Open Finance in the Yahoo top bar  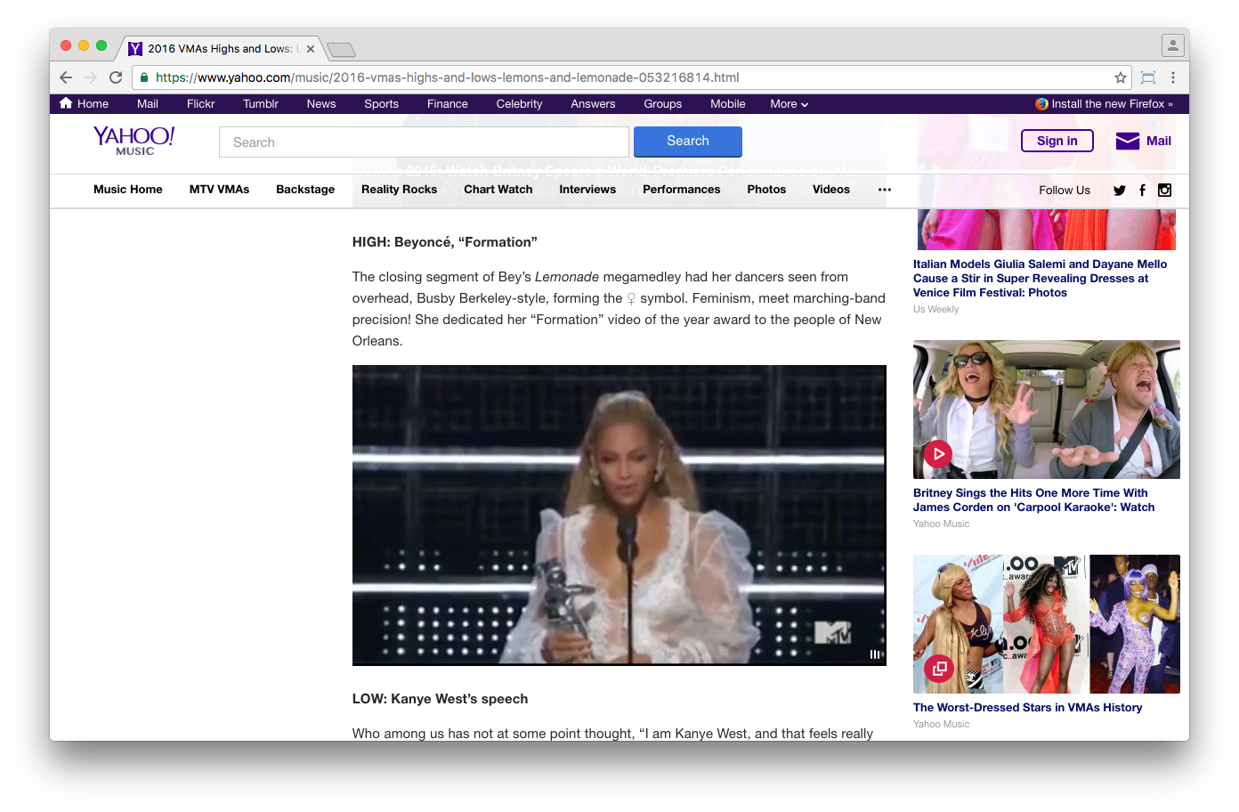(x=448, y=104)
